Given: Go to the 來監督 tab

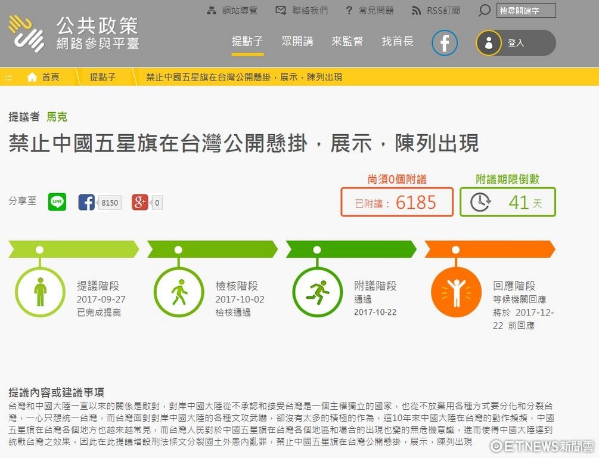Looking at the screenshot, I should pyautogui.click(x=347, y=41).
